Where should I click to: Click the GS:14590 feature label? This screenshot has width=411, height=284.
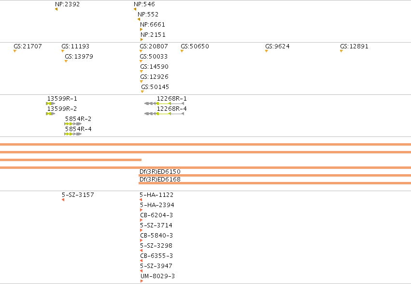(x=155, y=67)
